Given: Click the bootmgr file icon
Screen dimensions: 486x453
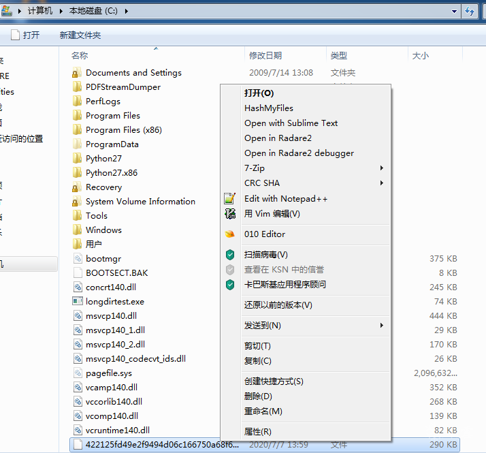Looking at the screenshot, I should pyautogui.click(x=78, y=258).
